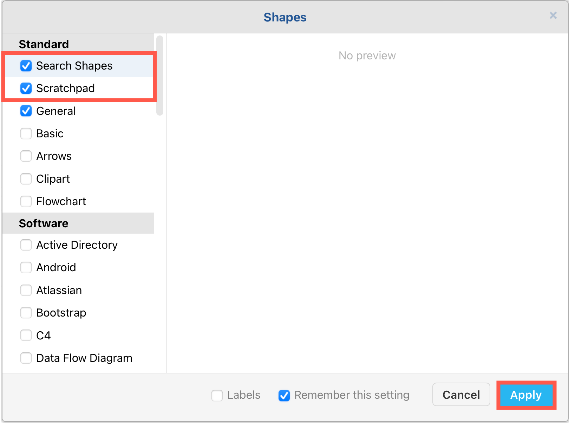Disable the Search Shapes checkbox
569x423 pixels.
[x=26, y=66]
